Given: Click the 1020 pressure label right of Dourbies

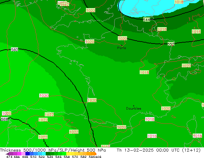Looking at the screenshot, I should point(166,109).
